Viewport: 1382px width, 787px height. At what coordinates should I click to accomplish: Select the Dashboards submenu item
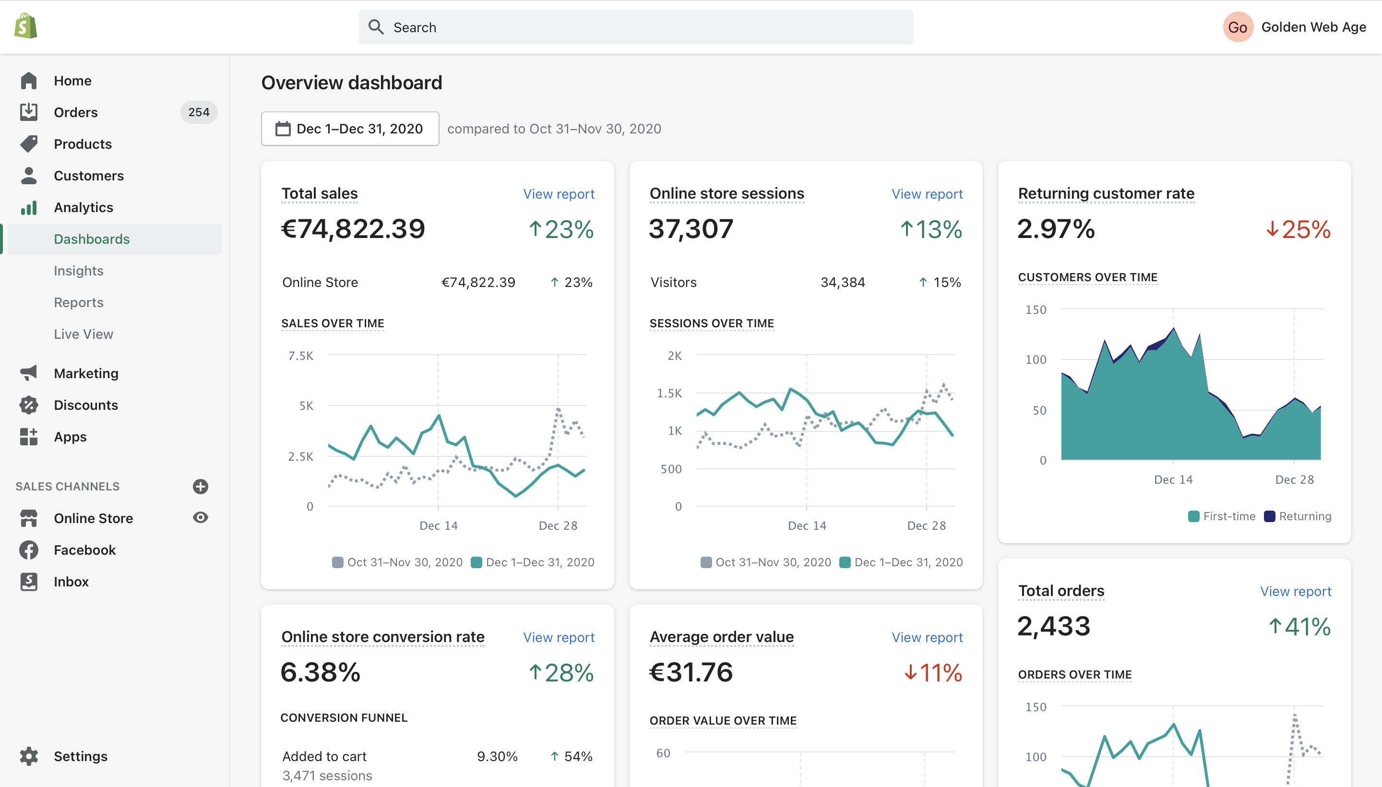(x=115, y=239)
